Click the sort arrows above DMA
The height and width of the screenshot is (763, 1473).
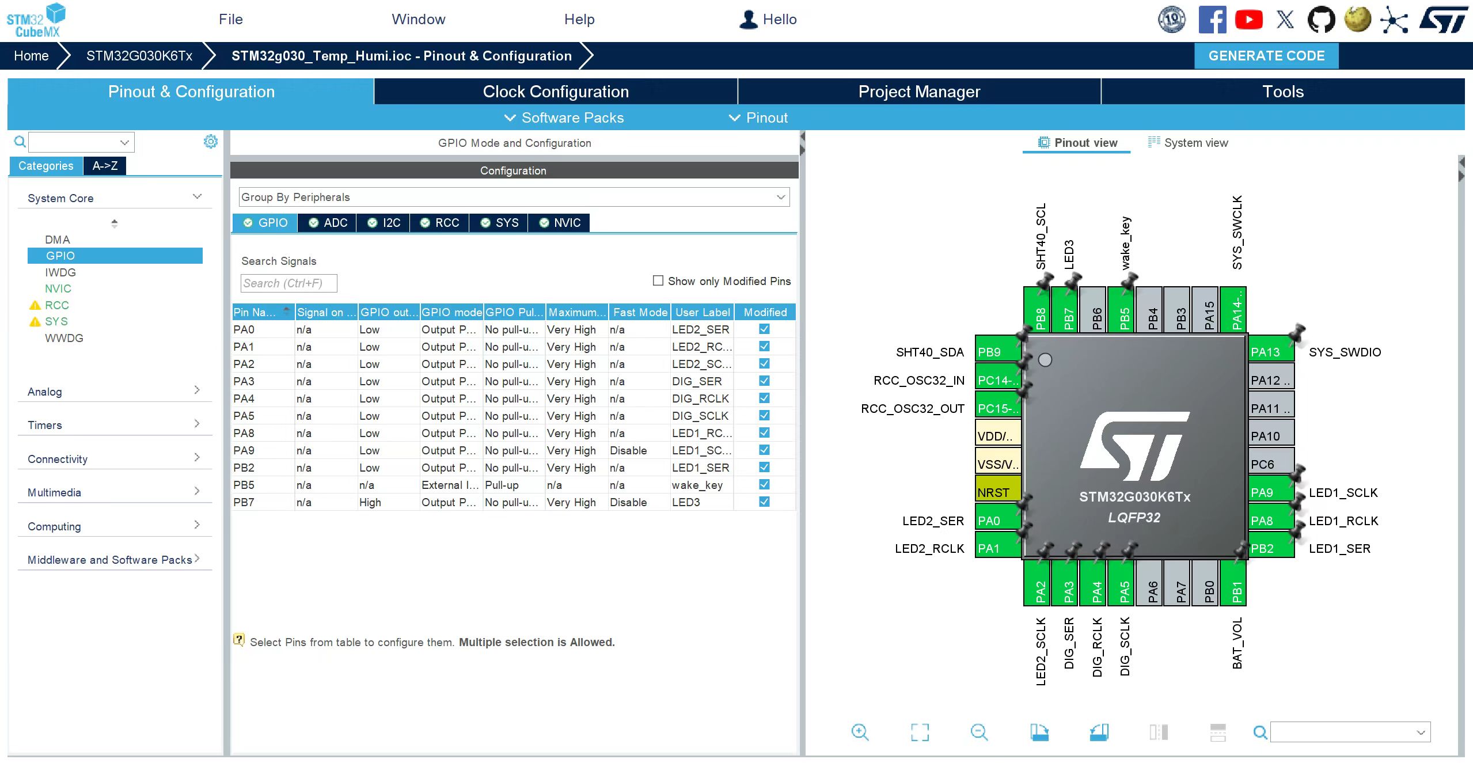point(115,223)
